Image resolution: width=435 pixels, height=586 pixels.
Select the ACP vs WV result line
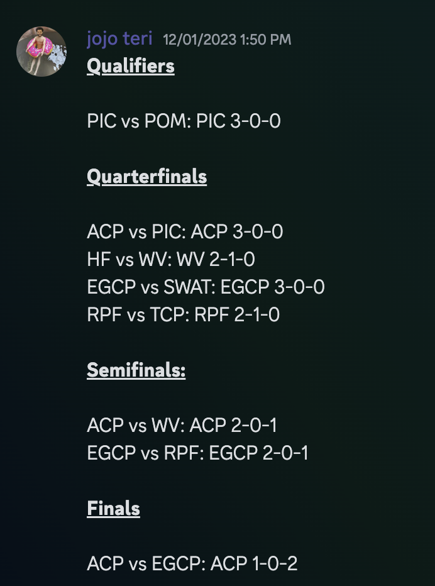pyautogui.click(x=182, y=426)
